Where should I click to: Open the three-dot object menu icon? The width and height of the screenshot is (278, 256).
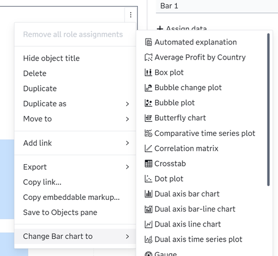click(131, 14)
